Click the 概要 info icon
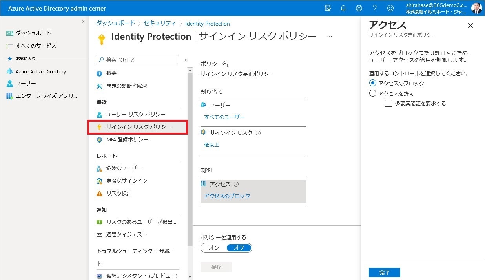 (99, 73)
